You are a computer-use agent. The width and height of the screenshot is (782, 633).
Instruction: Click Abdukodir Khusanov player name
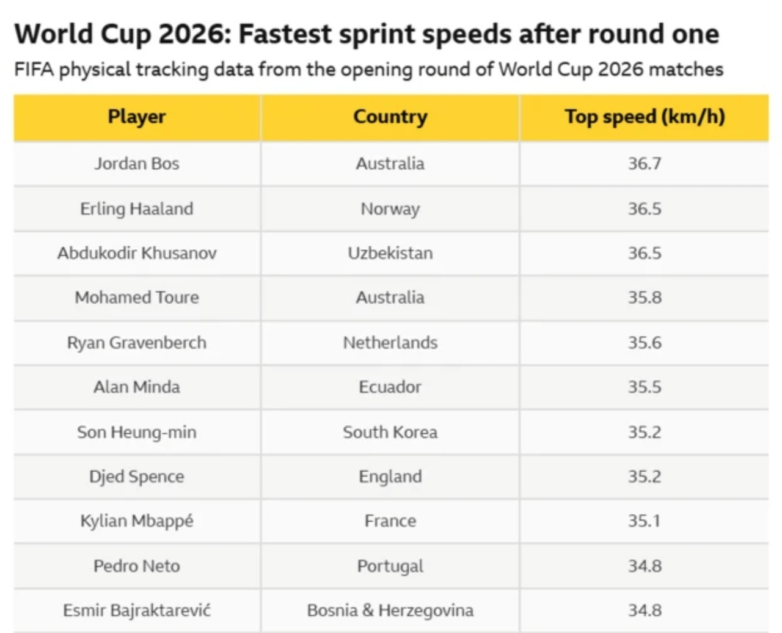pyautogui.click(x=137, y=253)
